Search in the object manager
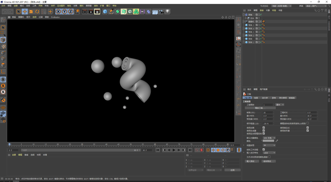 (315, 10)
